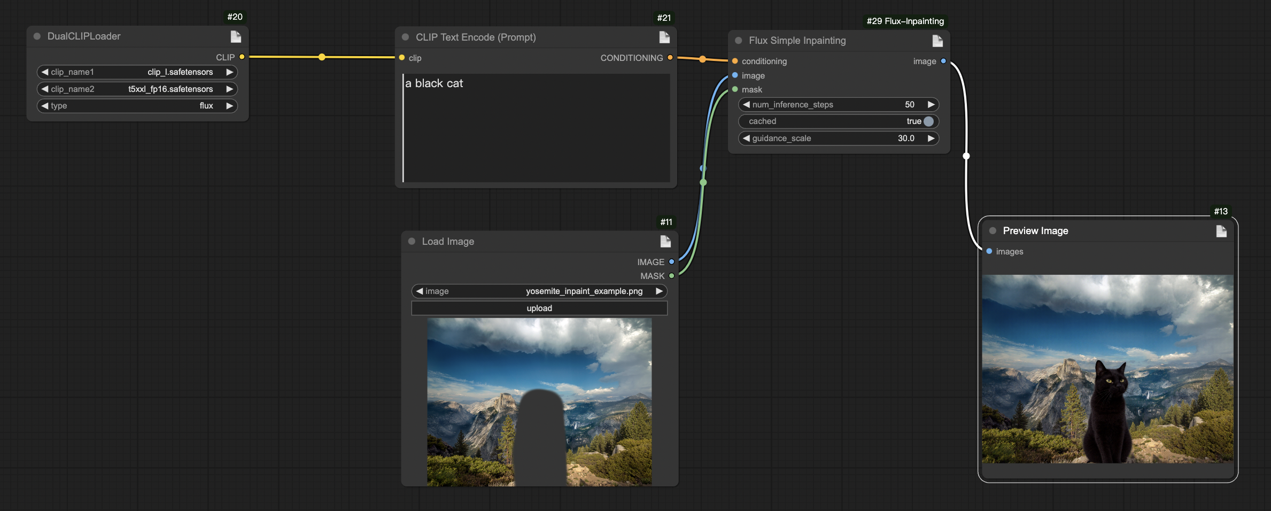Click the CONDITIONING output port
The width and height of the screenshot is (1271, 511).
pyautogui.click(x=670, y=58)
